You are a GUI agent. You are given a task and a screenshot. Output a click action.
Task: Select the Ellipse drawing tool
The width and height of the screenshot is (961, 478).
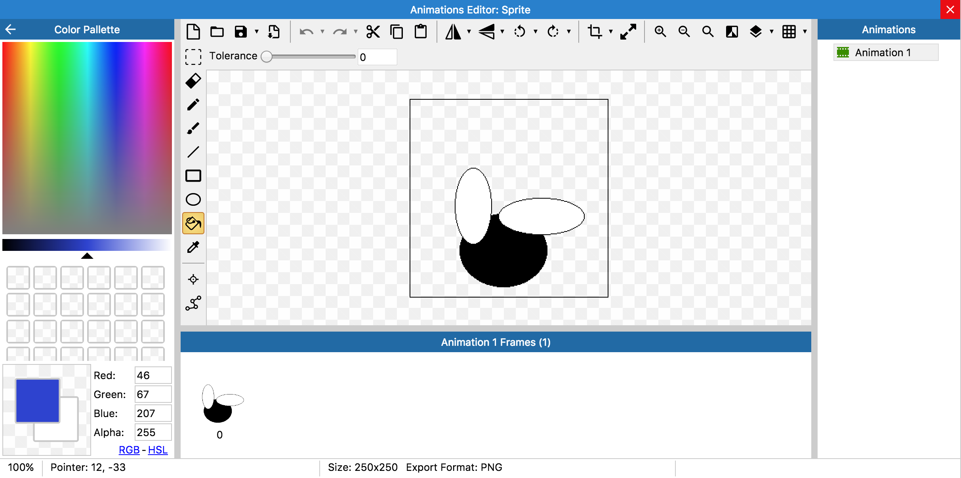coord(193,199)
